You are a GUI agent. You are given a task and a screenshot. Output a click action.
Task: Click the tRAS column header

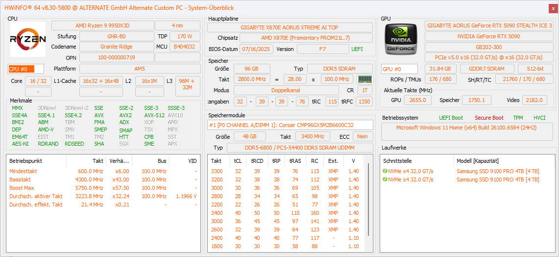pos(295,161)
